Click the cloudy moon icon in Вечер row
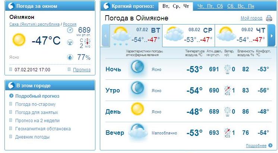The height and width of the screenshot is (153, 278). (x=138, y=131)
